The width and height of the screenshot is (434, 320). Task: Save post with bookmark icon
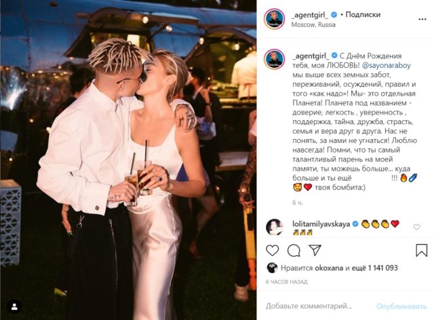tap(421, 250)
